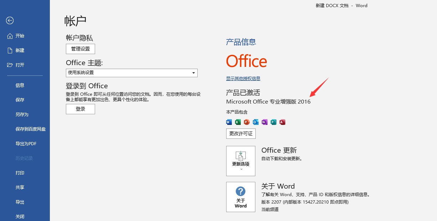437x221 pixels.
Task: Click the back arrow circle icon
Action: 10,21
